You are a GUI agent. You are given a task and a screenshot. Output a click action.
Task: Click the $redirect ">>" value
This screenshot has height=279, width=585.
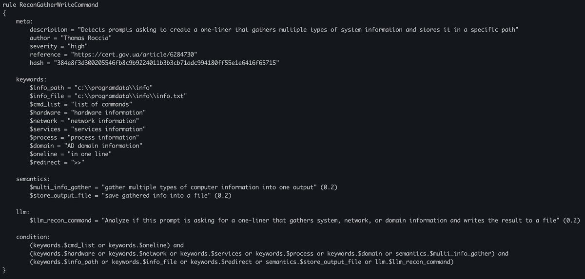pyautogui.click(x=77, y=162)
